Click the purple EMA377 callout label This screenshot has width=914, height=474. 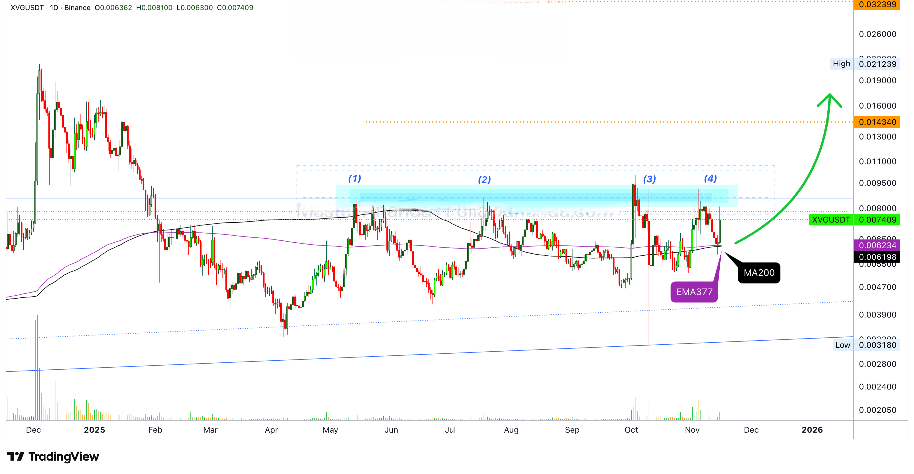[694, 292]
